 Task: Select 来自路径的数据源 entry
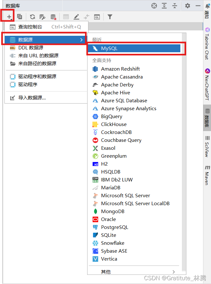(x=46, y=64)
